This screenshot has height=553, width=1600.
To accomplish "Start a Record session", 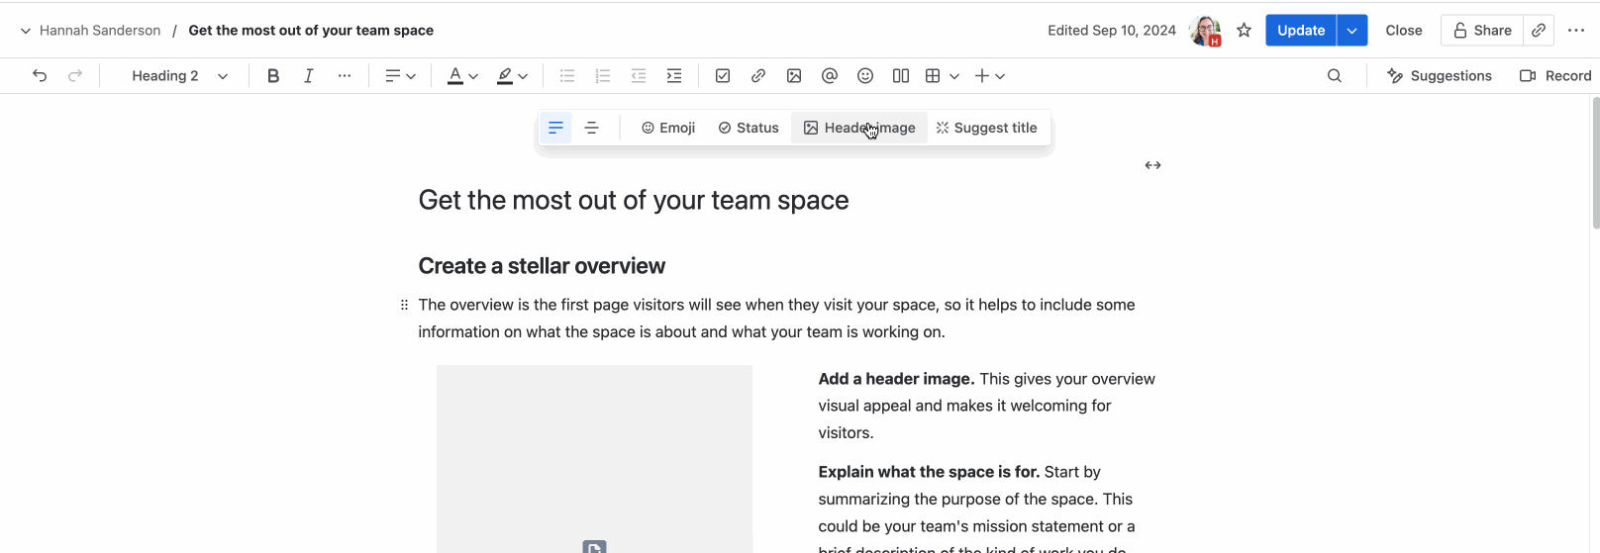I will tap(1555, 76).
